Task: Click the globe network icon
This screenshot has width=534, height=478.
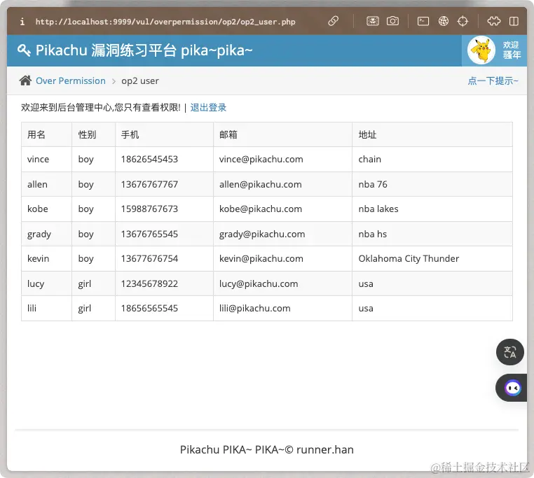Action: [x=444, y=21]
